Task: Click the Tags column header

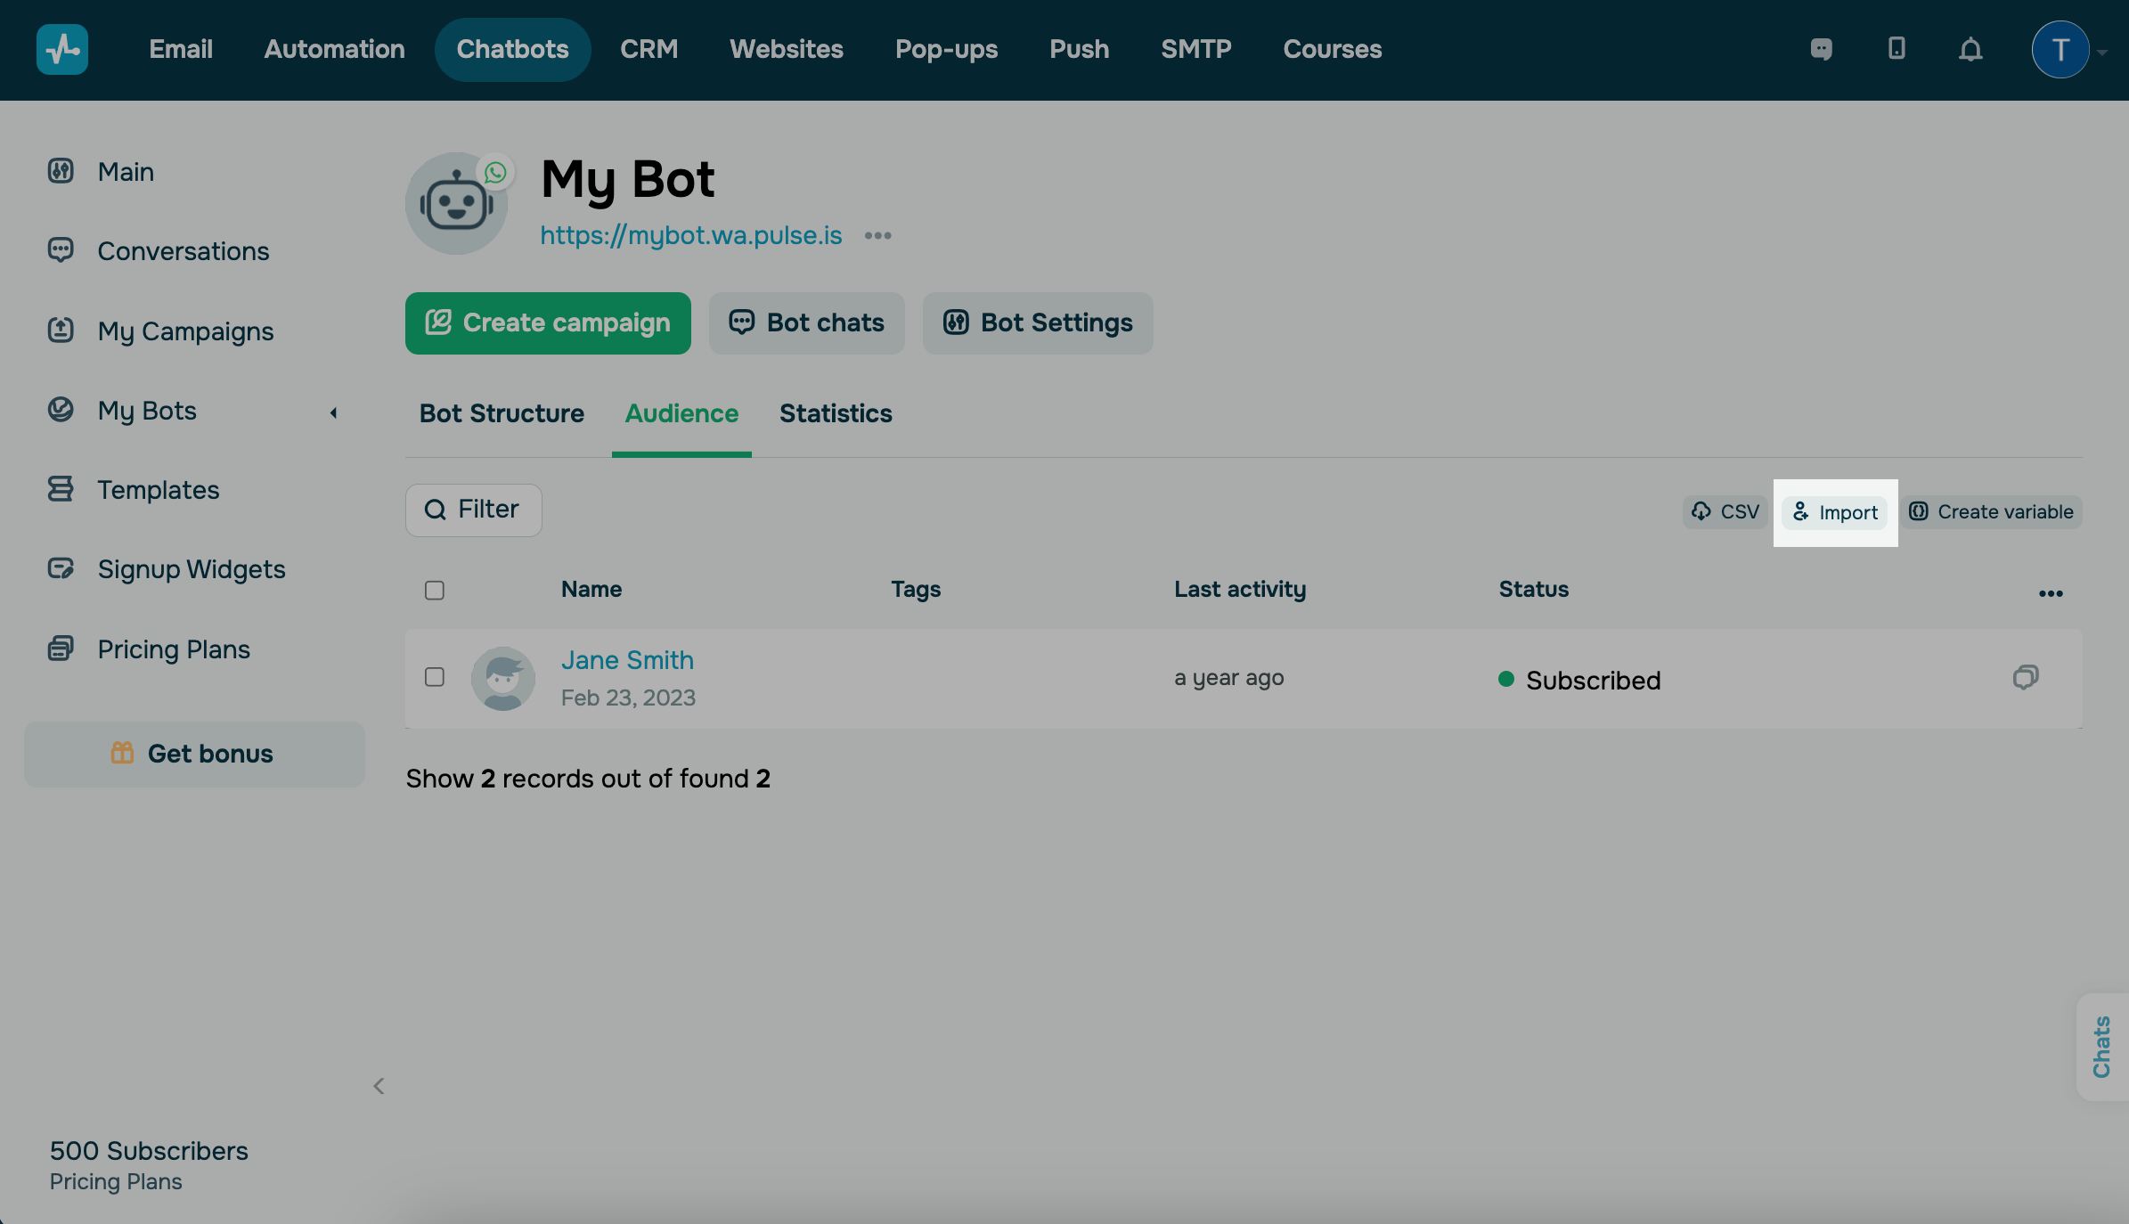Action: pyautogui.click(x=916, y=589)
